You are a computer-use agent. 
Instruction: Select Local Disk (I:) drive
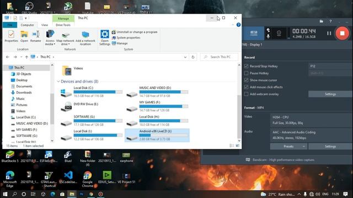[x=91, y=135]
